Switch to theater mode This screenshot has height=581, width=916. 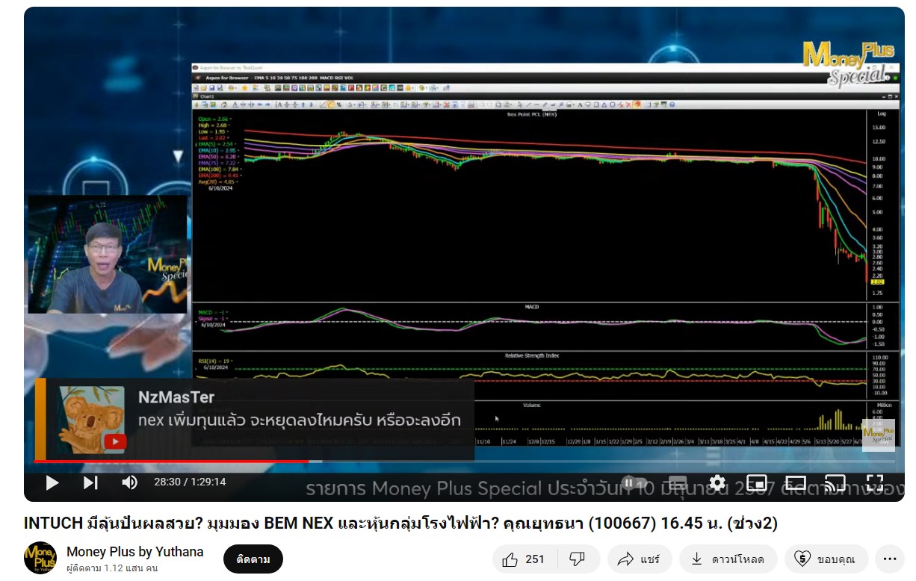click(796, 482)
